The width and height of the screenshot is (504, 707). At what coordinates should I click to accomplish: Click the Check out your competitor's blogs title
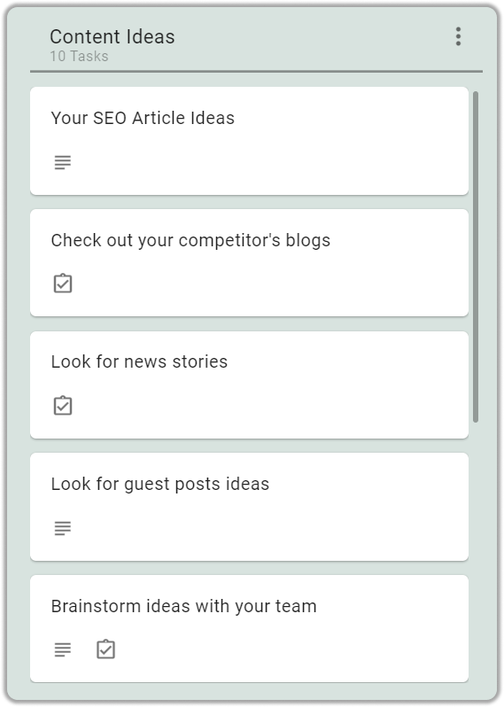pyautogui.click(x=190, y=241)
